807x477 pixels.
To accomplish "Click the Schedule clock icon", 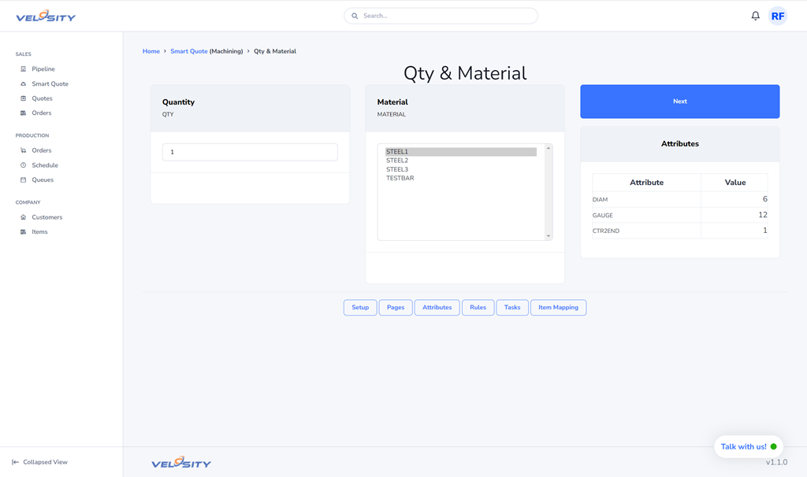I will pos(24,165).
